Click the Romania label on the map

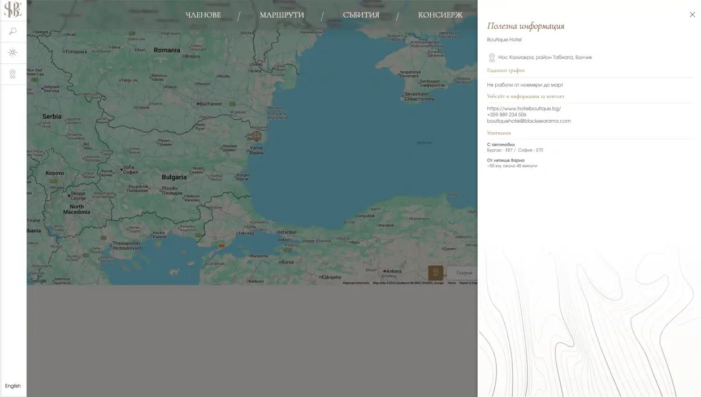pos(167,50)
